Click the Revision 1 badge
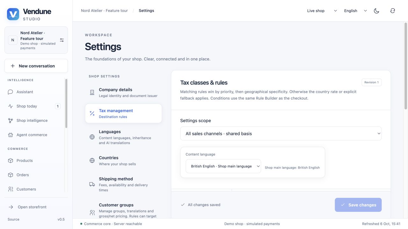The width and height of the screenshot is (408, 229). [x=372, y=82]
